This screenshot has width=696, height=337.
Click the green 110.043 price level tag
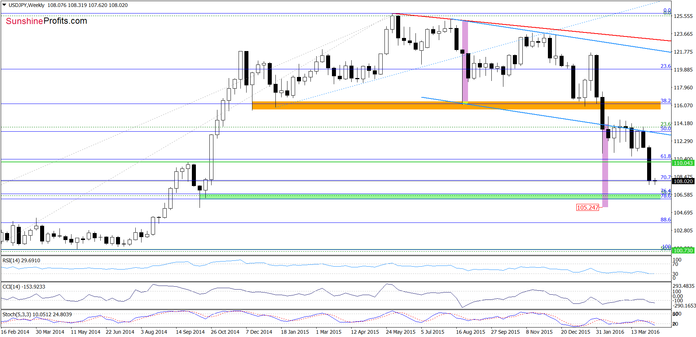tap(683, 163)
